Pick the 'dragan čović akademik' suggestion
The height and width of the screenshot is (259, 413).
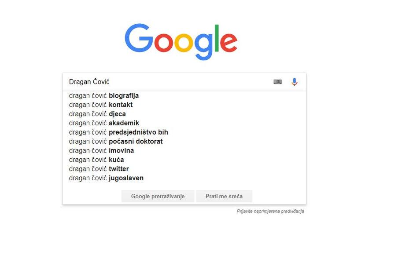point(104,123)
